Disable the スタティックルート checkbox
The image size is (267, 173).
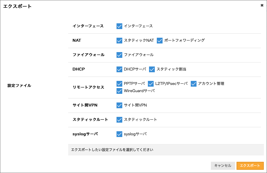119,120
